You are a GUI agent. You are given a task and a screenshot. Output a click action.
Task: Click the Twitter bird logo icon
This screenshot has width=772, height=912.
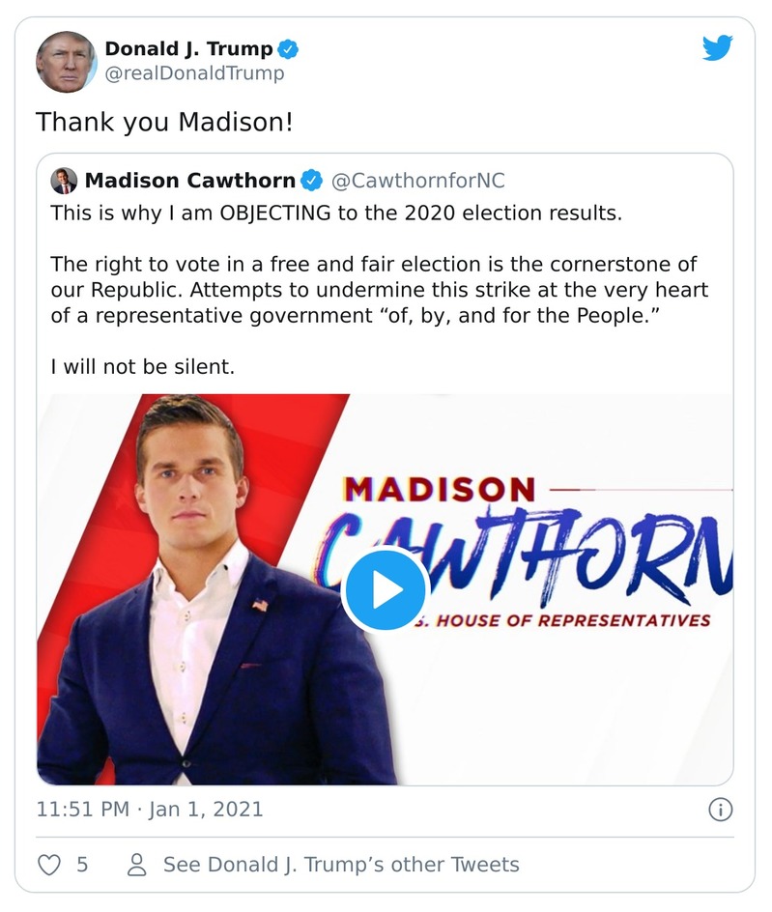[x=717, y=48]
